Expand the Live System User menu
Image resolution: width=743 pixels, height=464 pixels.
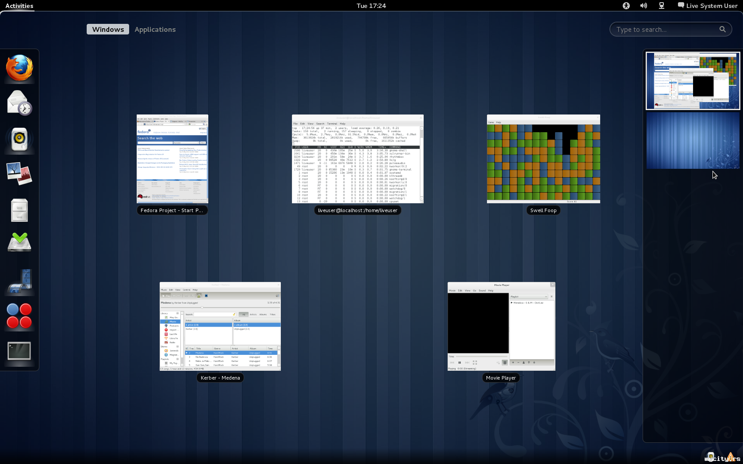pos(708,6)
